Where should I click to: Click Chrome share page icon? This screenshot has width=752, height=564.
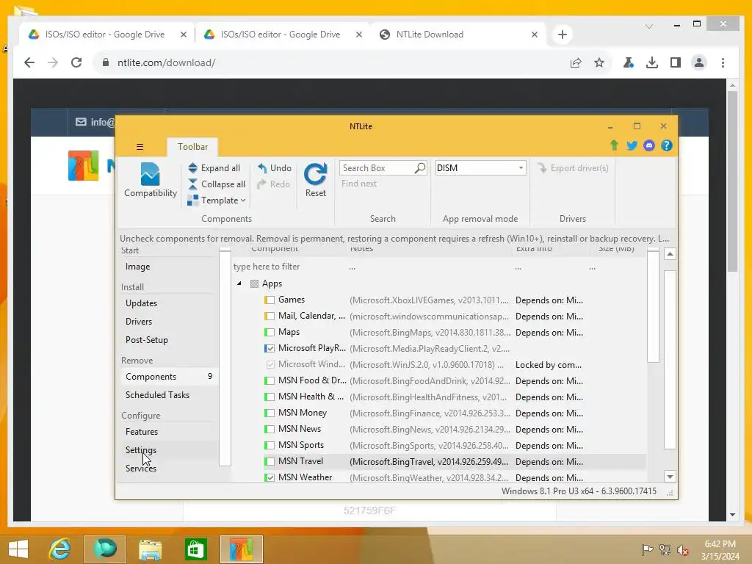576,62
